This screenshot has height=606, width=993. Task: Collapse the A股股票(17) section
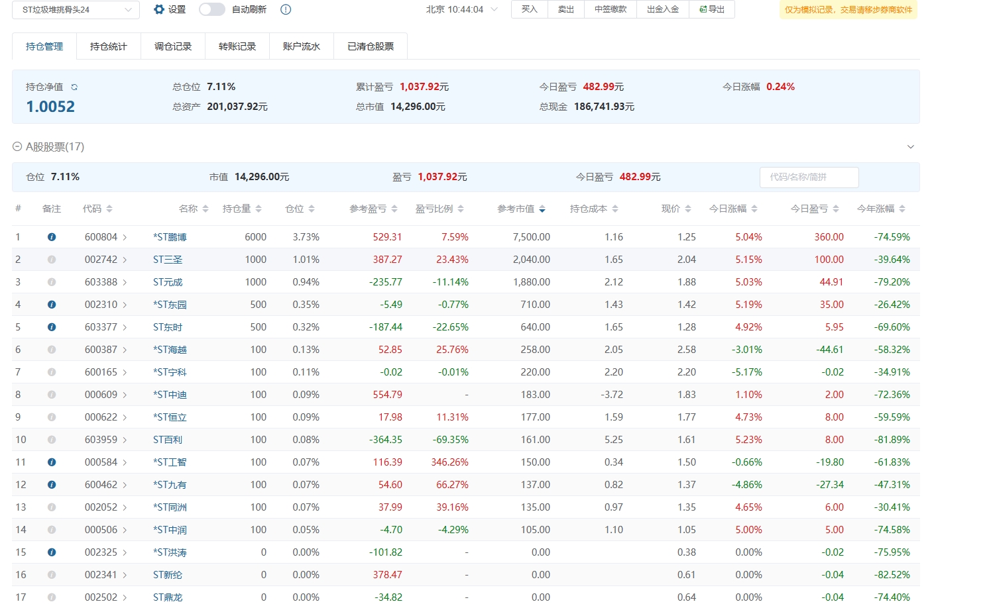pyautogui.click(x=17, y=146)
